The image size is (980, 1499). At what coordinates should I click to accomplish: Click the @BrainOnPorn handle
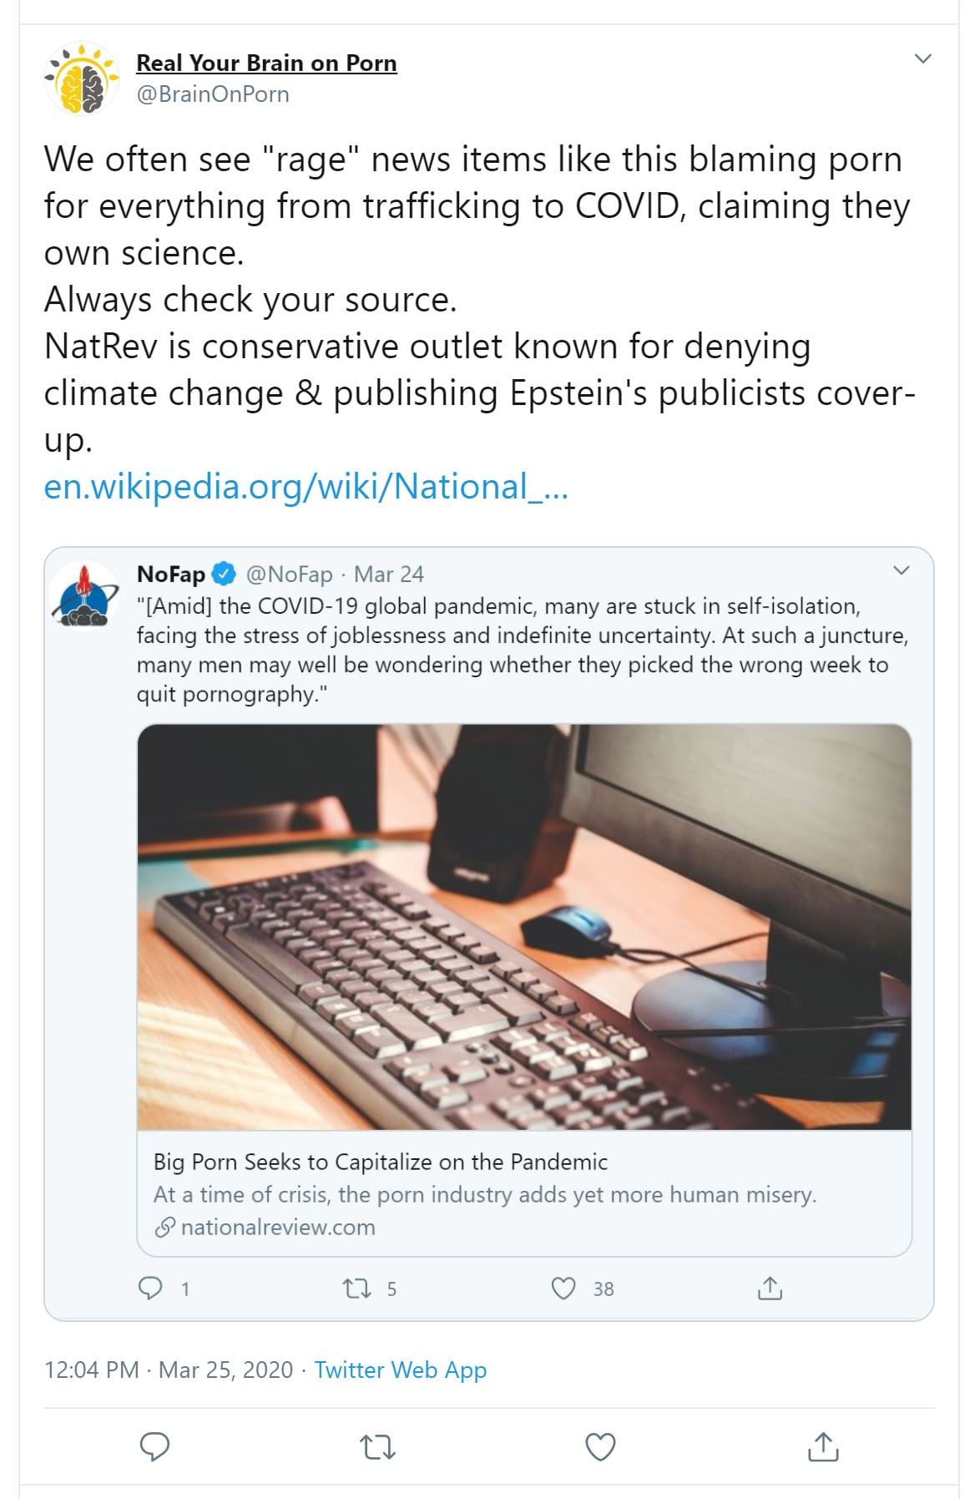pyautogui.click(x=213, y=94)
